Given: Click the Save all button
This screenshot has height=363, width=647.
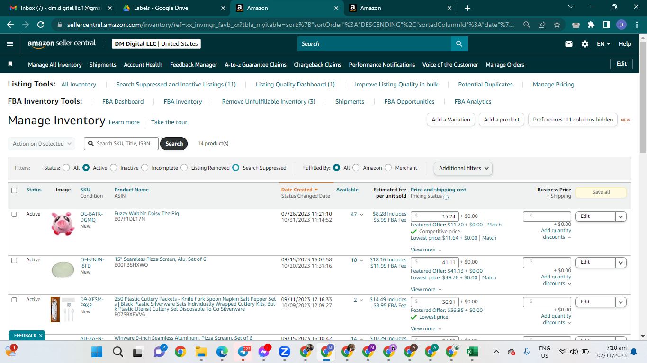Looking at the screenshot, I should pyautogui.click(x=601, y=192).
